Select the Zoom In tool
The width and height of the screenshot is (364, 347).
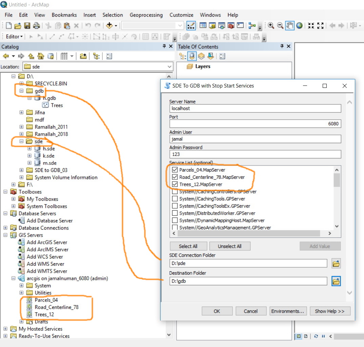[271, 25]
